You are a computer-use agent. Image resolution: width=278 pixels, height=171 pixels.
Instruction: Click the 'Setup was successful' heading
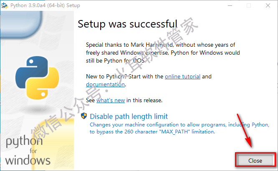pyautogui.click(x=127, y=23)
